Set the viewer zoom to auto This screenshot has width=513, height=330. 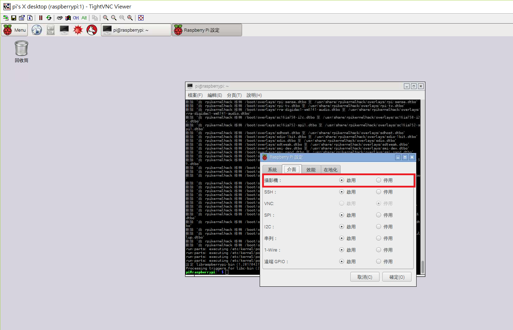130,18
